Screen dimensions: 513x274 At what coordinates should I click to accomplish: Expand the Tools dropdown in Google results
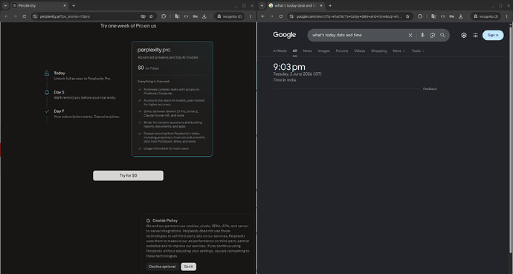click(x=418, y=51)
